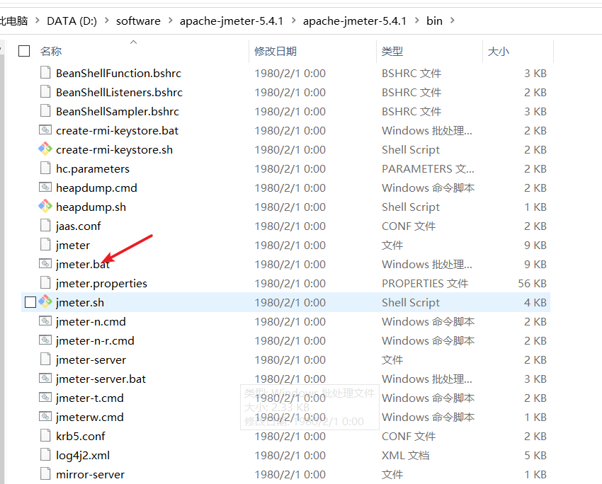The image size is (602, 484).
Task: Click the BeanShellFunction.bshrc file icon
Action: point(45,72)
